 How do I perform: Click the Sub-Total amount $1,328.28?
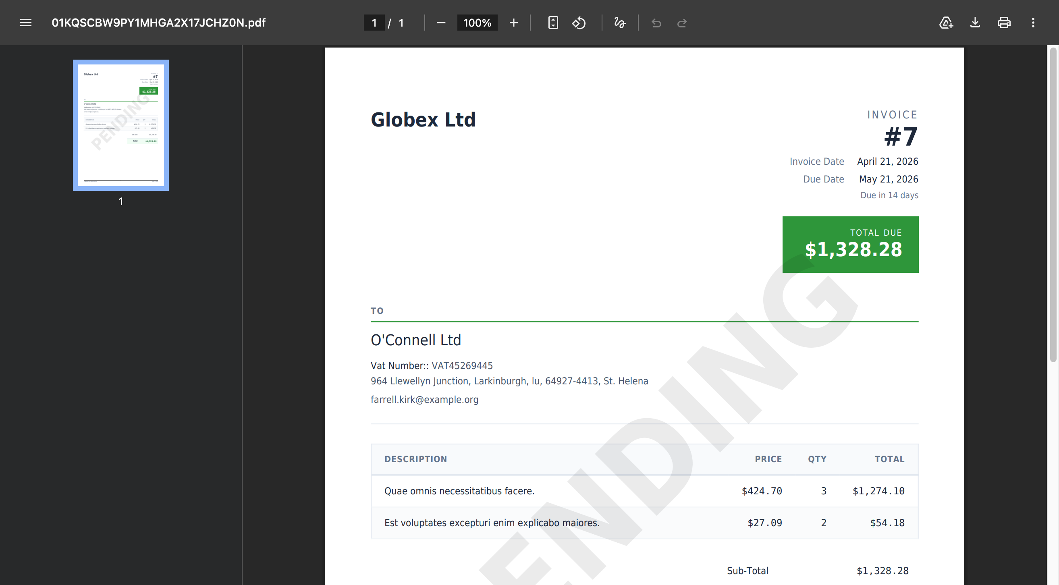pos(882,570)
